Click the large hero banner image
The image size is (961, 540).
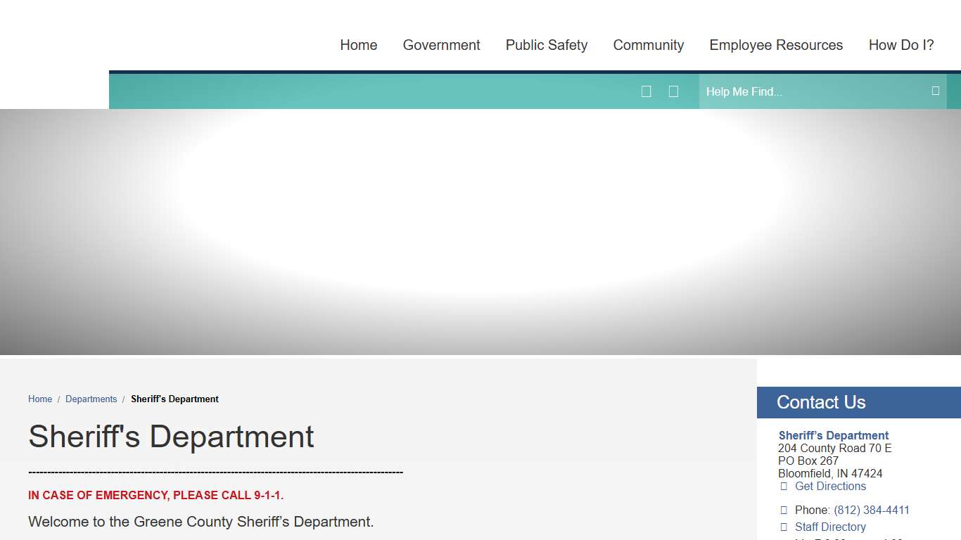(x=480, y=232)
